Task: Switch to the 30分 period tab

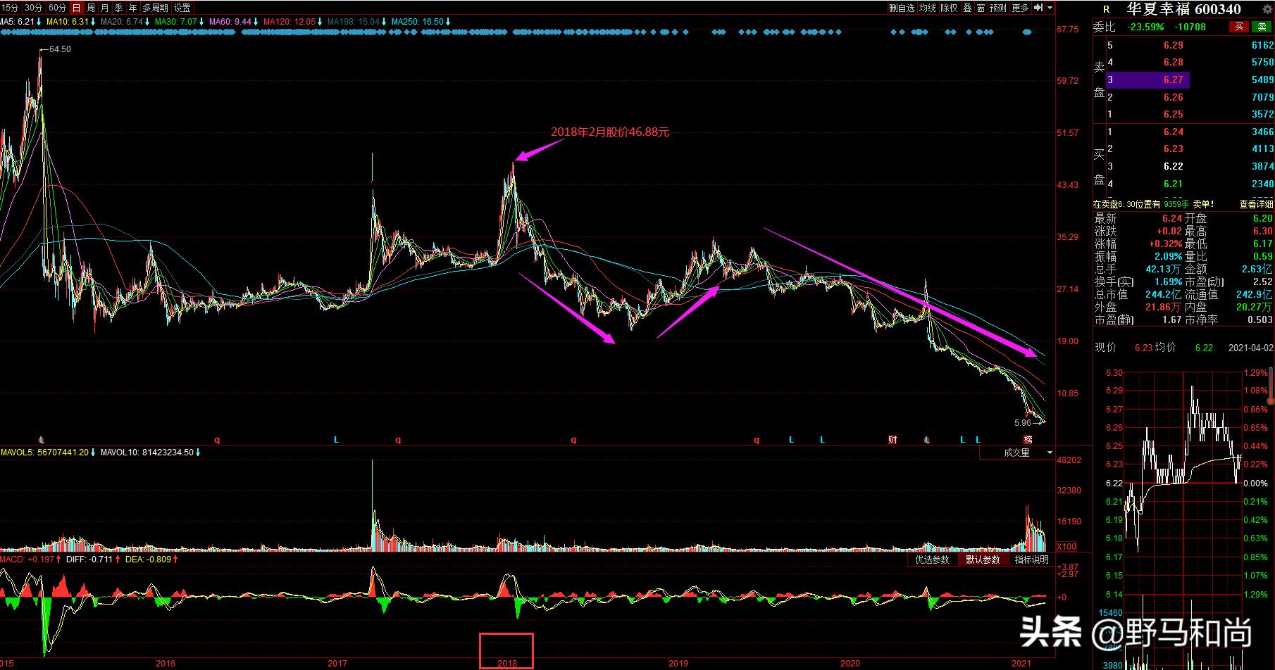Action: pos(33,8)
